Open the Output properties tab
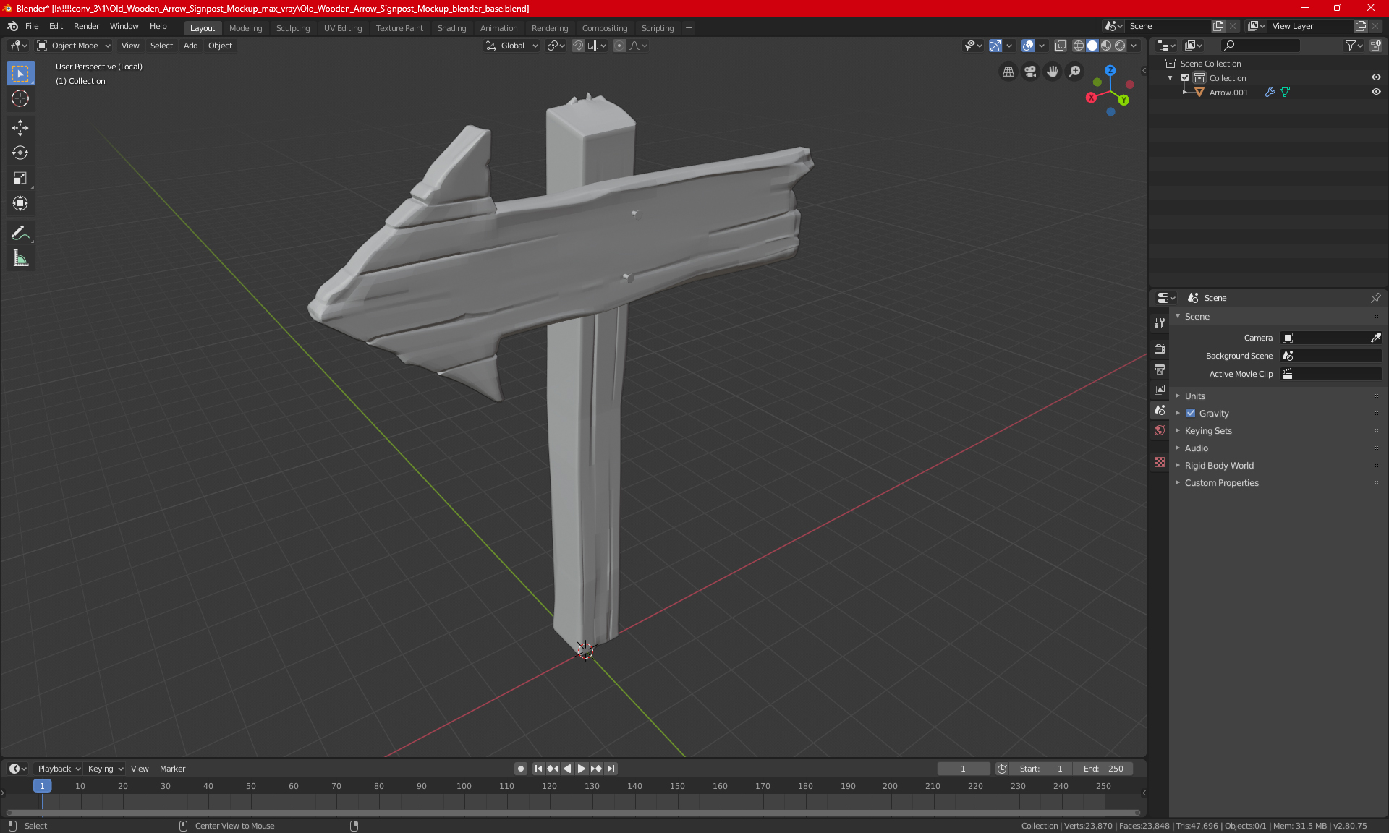This screenshot has height=833, width=1389. (1160, 369)
